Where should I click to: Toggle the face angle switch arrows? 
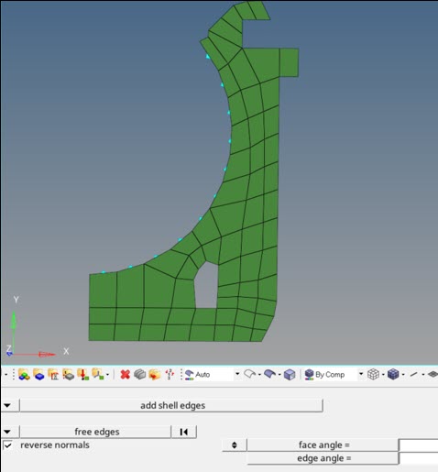pyautogui.click(x=235, y=445)
